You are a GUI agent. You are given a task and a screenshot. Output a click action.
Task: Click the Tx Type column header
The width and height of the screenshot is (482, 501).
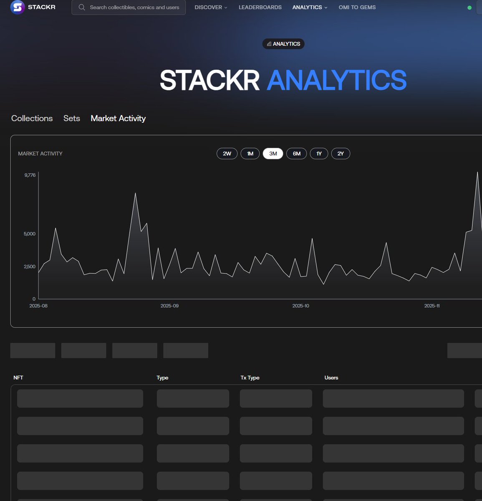[x=250, y=377]
